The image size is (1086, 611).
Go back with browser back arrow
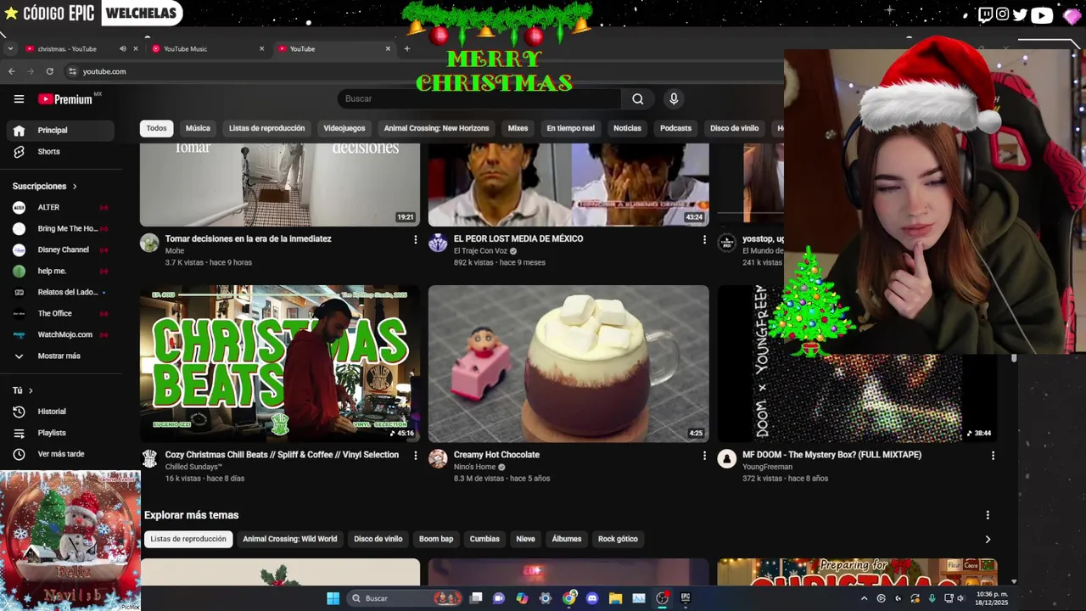point(12,71)
